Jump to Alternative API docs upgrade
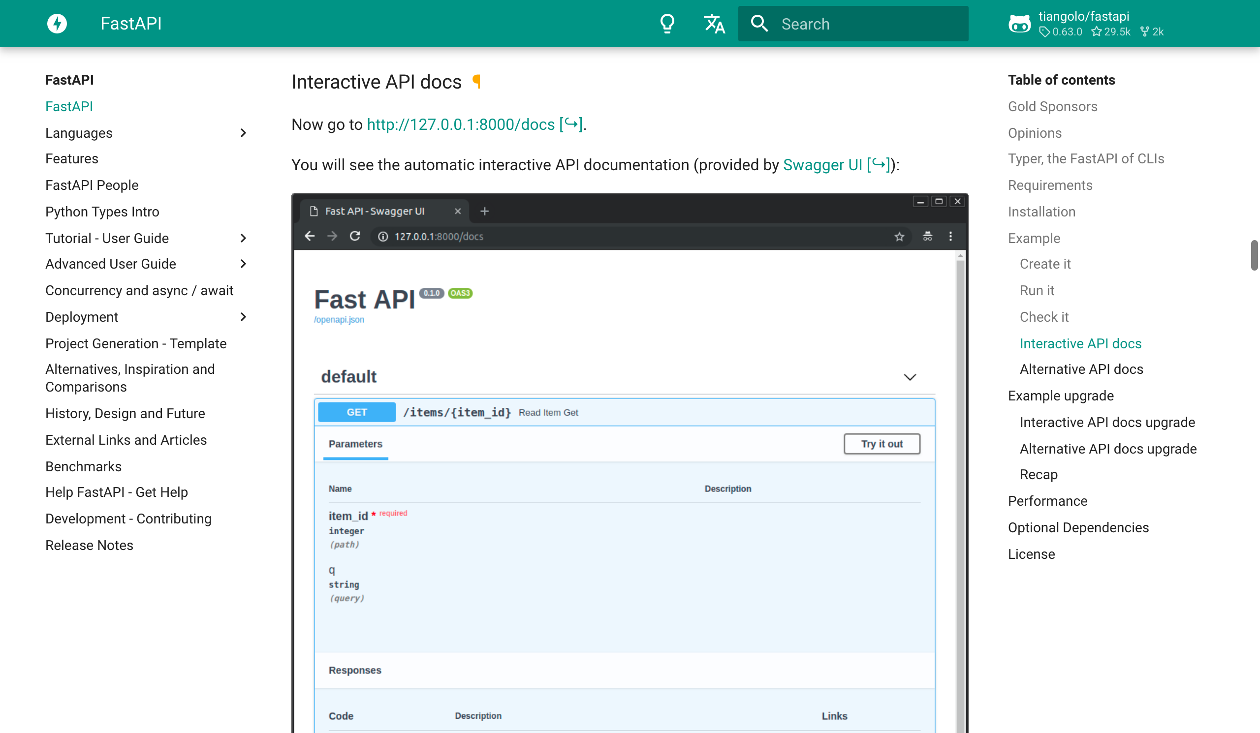This screenshot has width=1260, height=733. pyautogui.click(x=1108, y=449)
